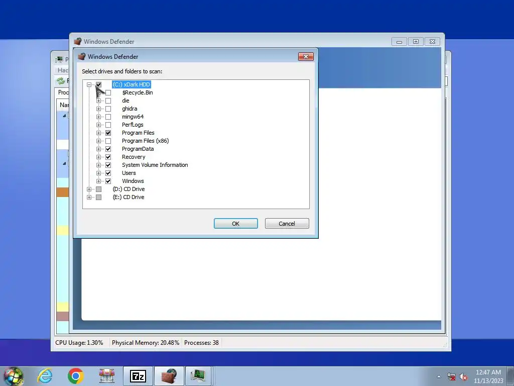
Task: Switch to Process Hacker taskbar button
Action: 199,376
